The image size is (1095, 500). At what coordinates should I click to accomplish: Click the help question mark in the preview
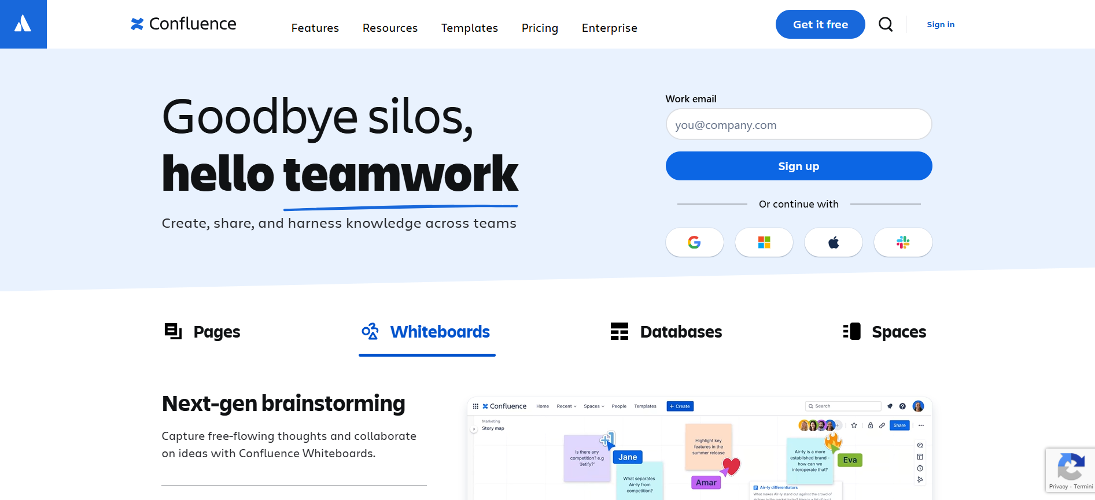click(x=902, y=406)
